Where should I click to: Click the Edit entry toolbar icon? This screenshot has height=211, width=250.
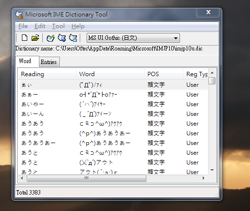[x=62, y=38]
